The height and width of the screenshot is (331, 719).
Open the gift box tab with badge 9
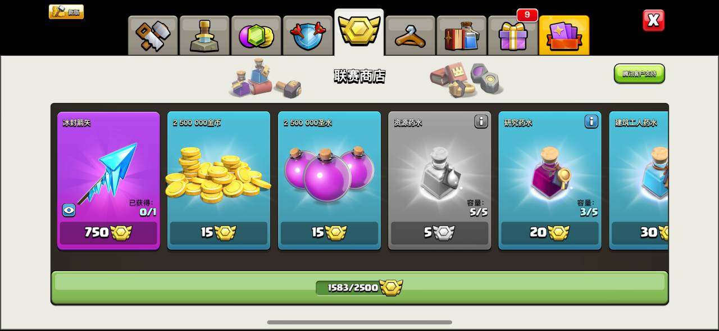[x=513, y=36]
